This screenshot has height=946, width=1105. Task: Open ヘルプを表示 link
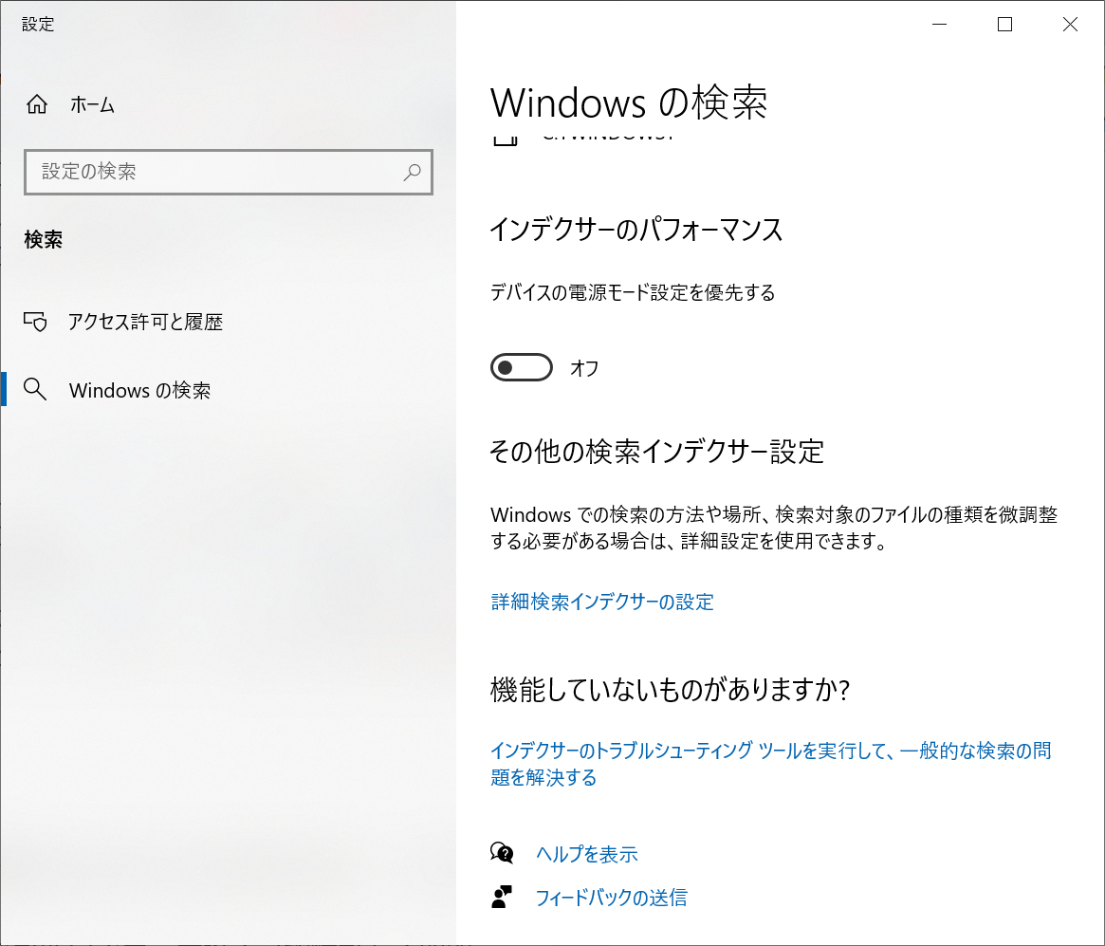pos(586,854)
